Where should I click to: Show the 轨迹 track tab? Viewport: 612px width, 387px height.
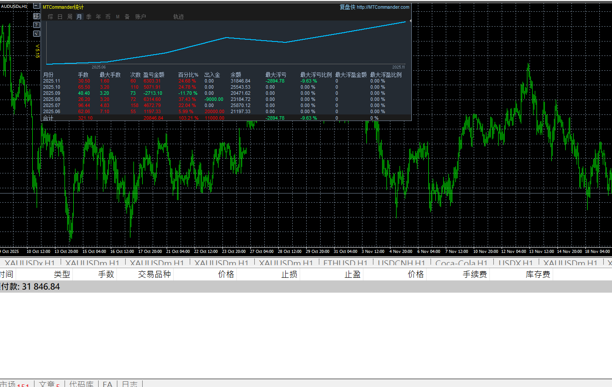(x=178, y=17)
